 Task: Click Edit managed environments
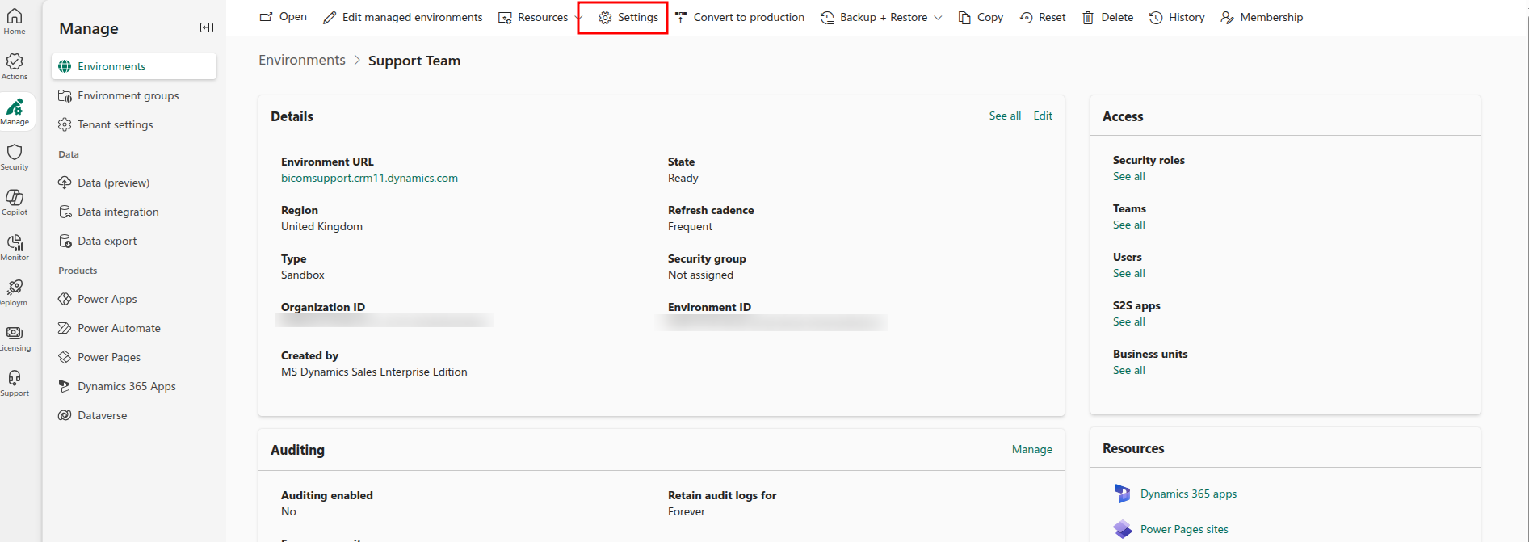tap(402, 17)
